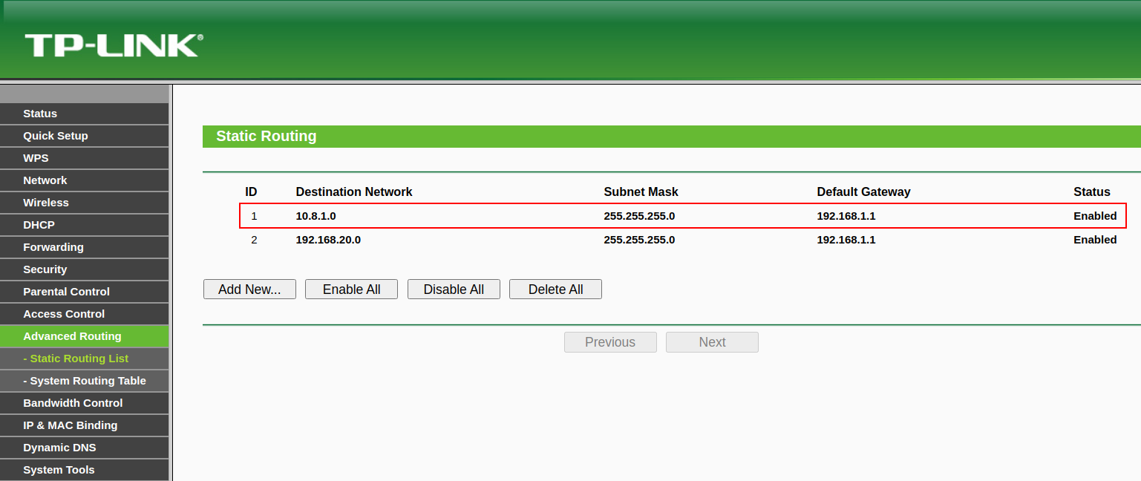Click the TP-LINK logo
1141x481 pixels.
114,45
